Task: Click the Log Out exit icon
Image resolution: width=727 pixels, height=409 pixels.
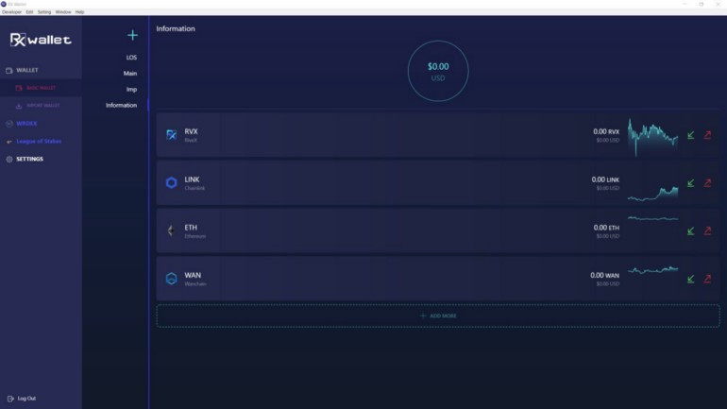Action: pyautogui.click(x=10, y=399)
